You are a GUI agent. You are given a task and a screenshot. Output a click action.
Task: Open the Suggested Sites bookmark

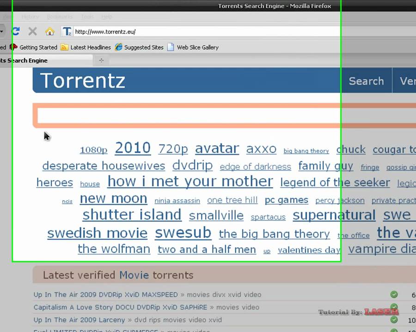(139, 47)
